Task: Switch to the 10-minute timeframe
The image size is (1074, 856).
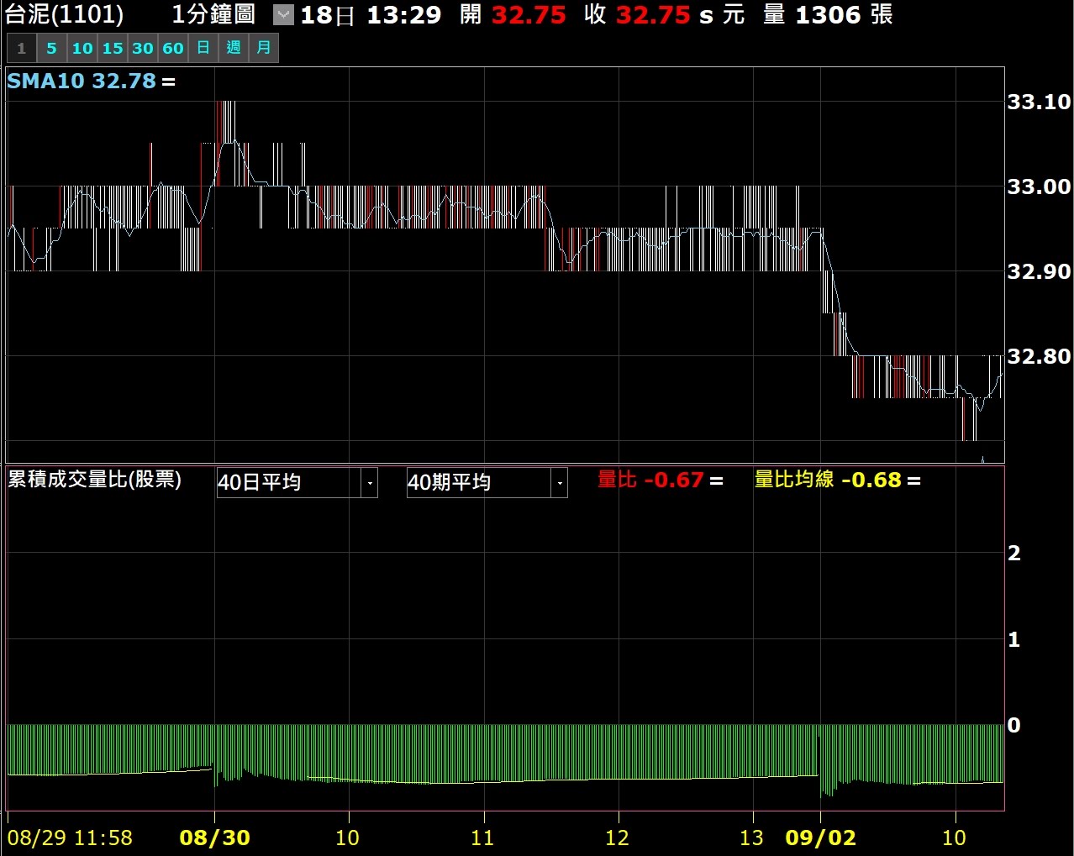Action: pos(82,49)
